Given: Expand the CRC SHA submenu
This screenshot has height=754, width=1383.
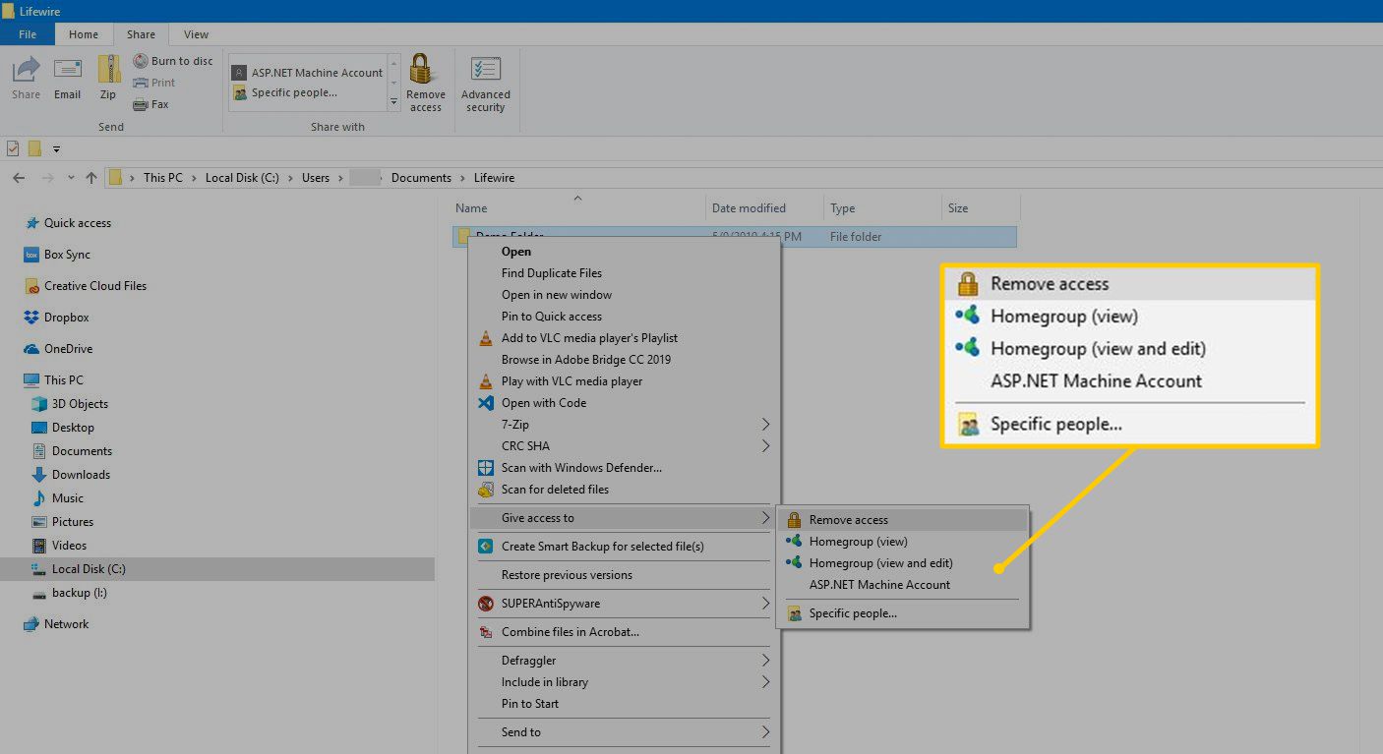Looking at the screenshot, I should pyautogui.click(x=765, y=446).
